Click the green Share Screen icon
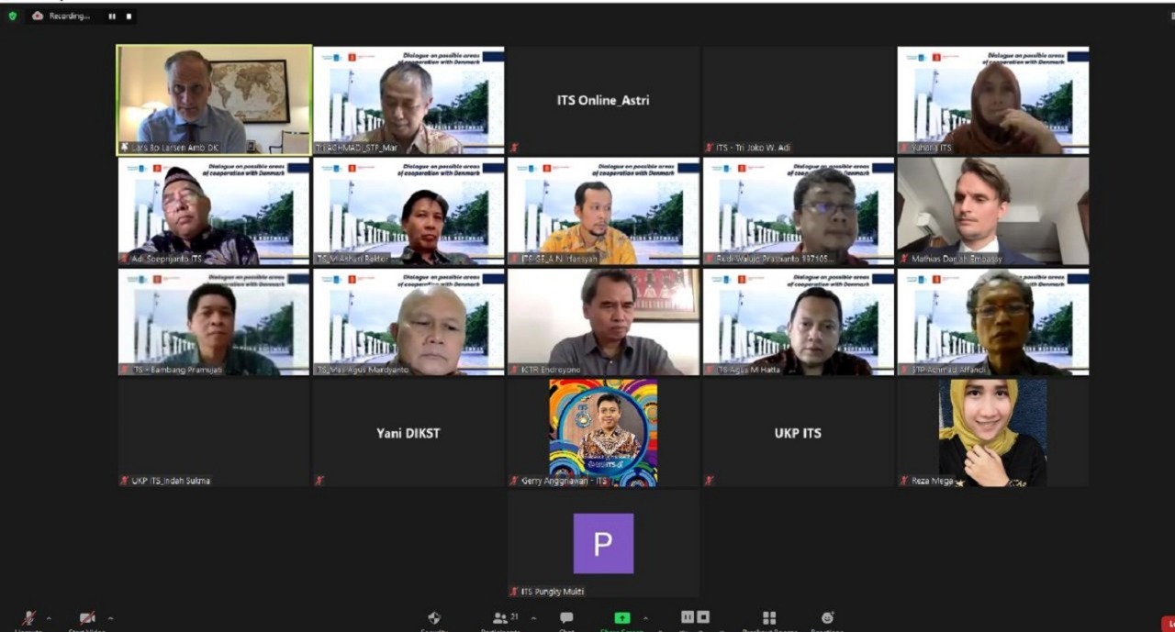The width and height of the screenshot is (1175, 632). (622, 619)
